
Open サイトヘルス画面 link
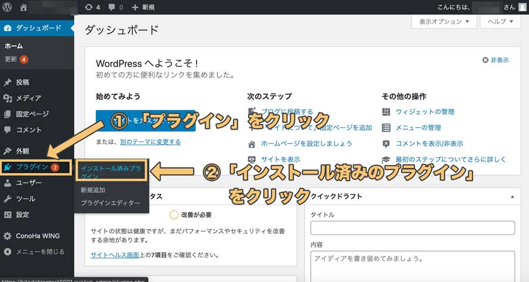[x=115, y=255]
